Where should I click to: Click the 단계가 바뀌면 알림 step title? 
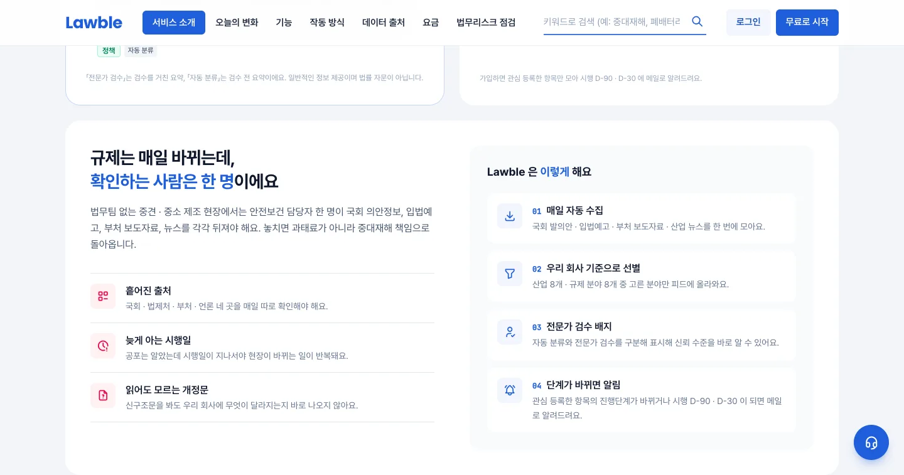click(x=583, y=385)
